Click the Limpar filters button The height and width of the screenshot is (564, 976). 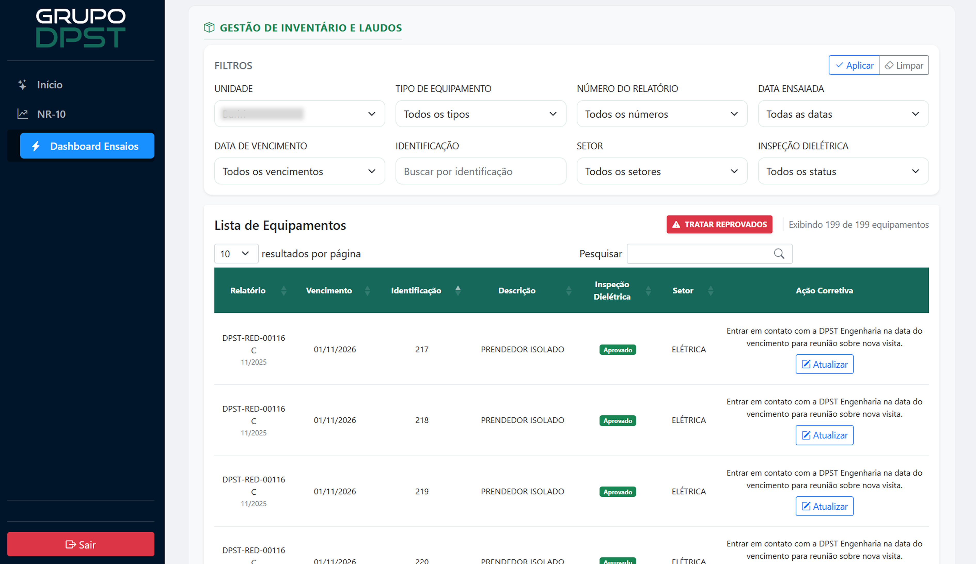[904, 65]
